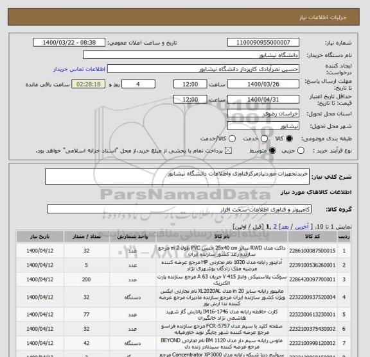Click the جزئیات اطلاعات نیاز header title

pyautogui.click(x=322, y=17)
